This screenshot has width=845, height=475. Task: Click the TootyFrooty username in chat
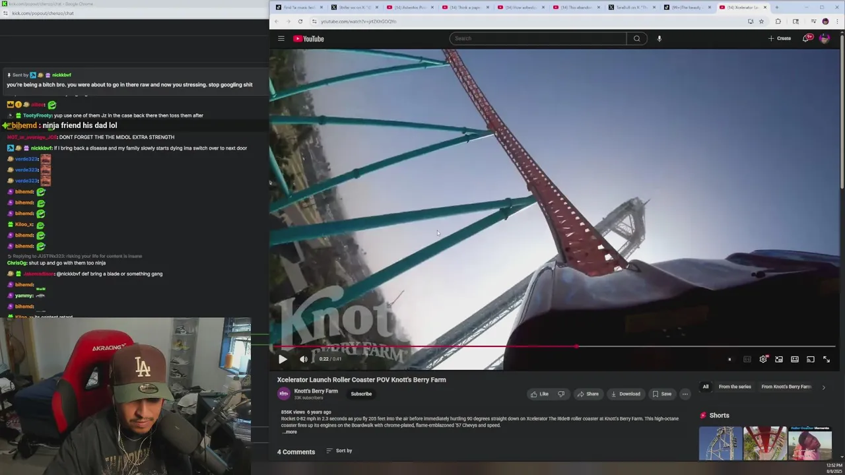[38, 115]
